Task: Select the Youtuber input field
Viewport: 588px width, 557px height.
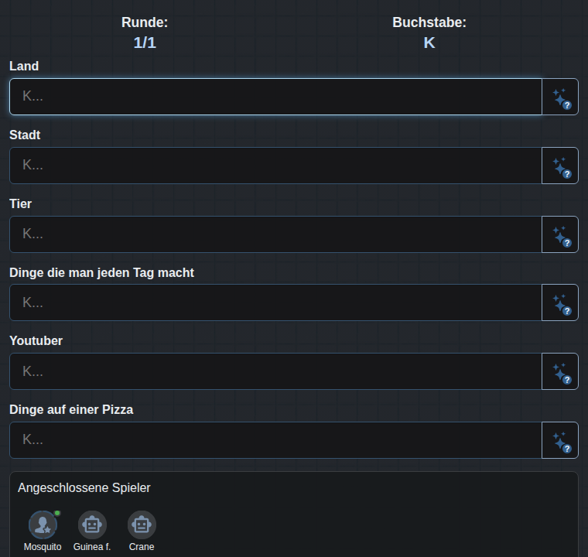Action: tap(275, 371)
